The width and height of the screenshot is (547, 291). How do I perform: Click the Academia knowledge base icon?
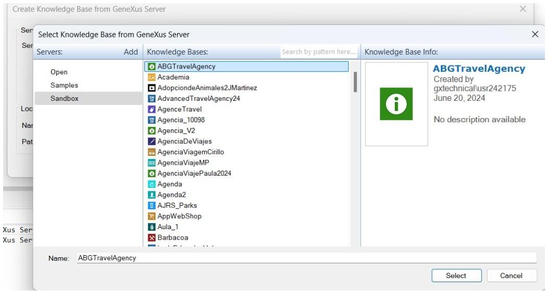click(x=152, y=77)
